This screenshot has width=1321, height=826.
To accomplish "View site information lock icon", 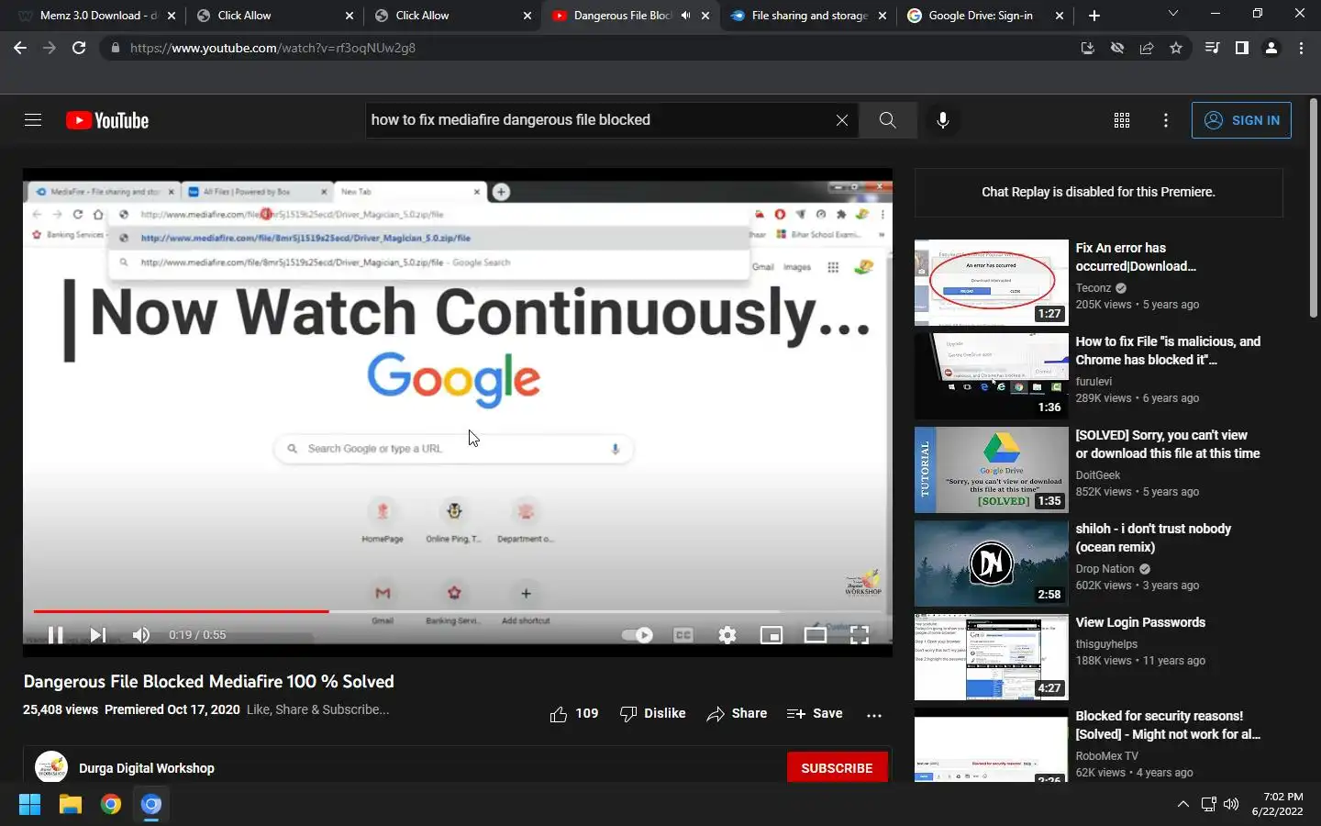I will point(115,48).
